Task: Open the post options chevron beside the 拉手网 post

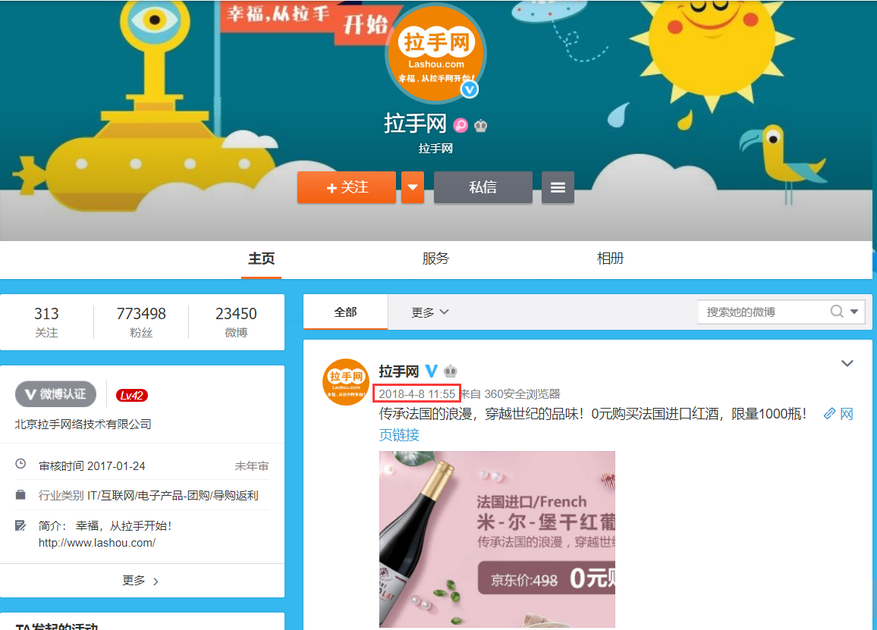Action: (847, 363)
